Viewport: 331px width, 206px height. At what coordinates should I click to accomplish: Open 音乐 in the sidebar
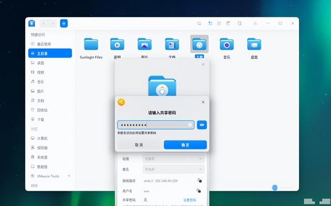tap(50, 82)
